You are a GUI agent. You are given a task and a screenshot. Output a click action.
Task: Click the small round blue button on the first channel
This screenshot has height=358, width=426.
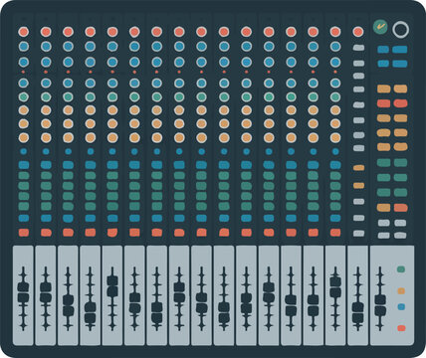tap(24, 151)
